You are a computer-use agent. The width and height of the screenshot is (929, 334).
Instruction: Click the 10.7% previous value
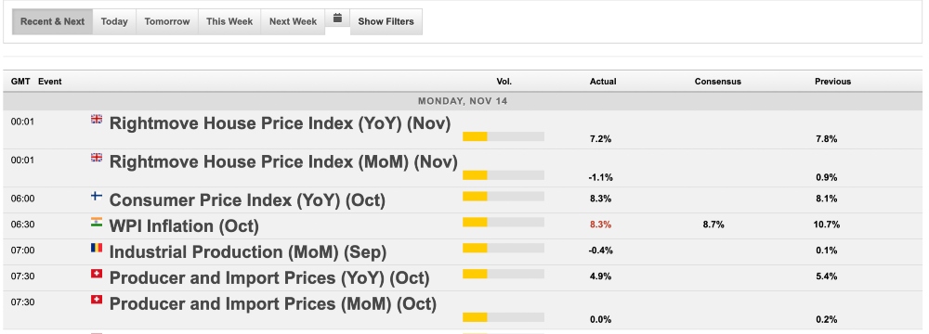[827, 225]
